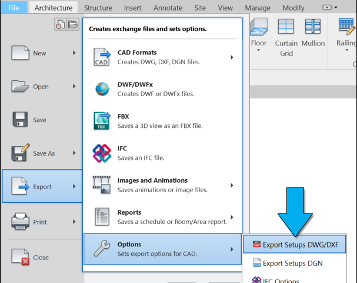Screen dimensions: 357x283
Task: Select Export Setups DGN
Action: (x=295, y=263)
